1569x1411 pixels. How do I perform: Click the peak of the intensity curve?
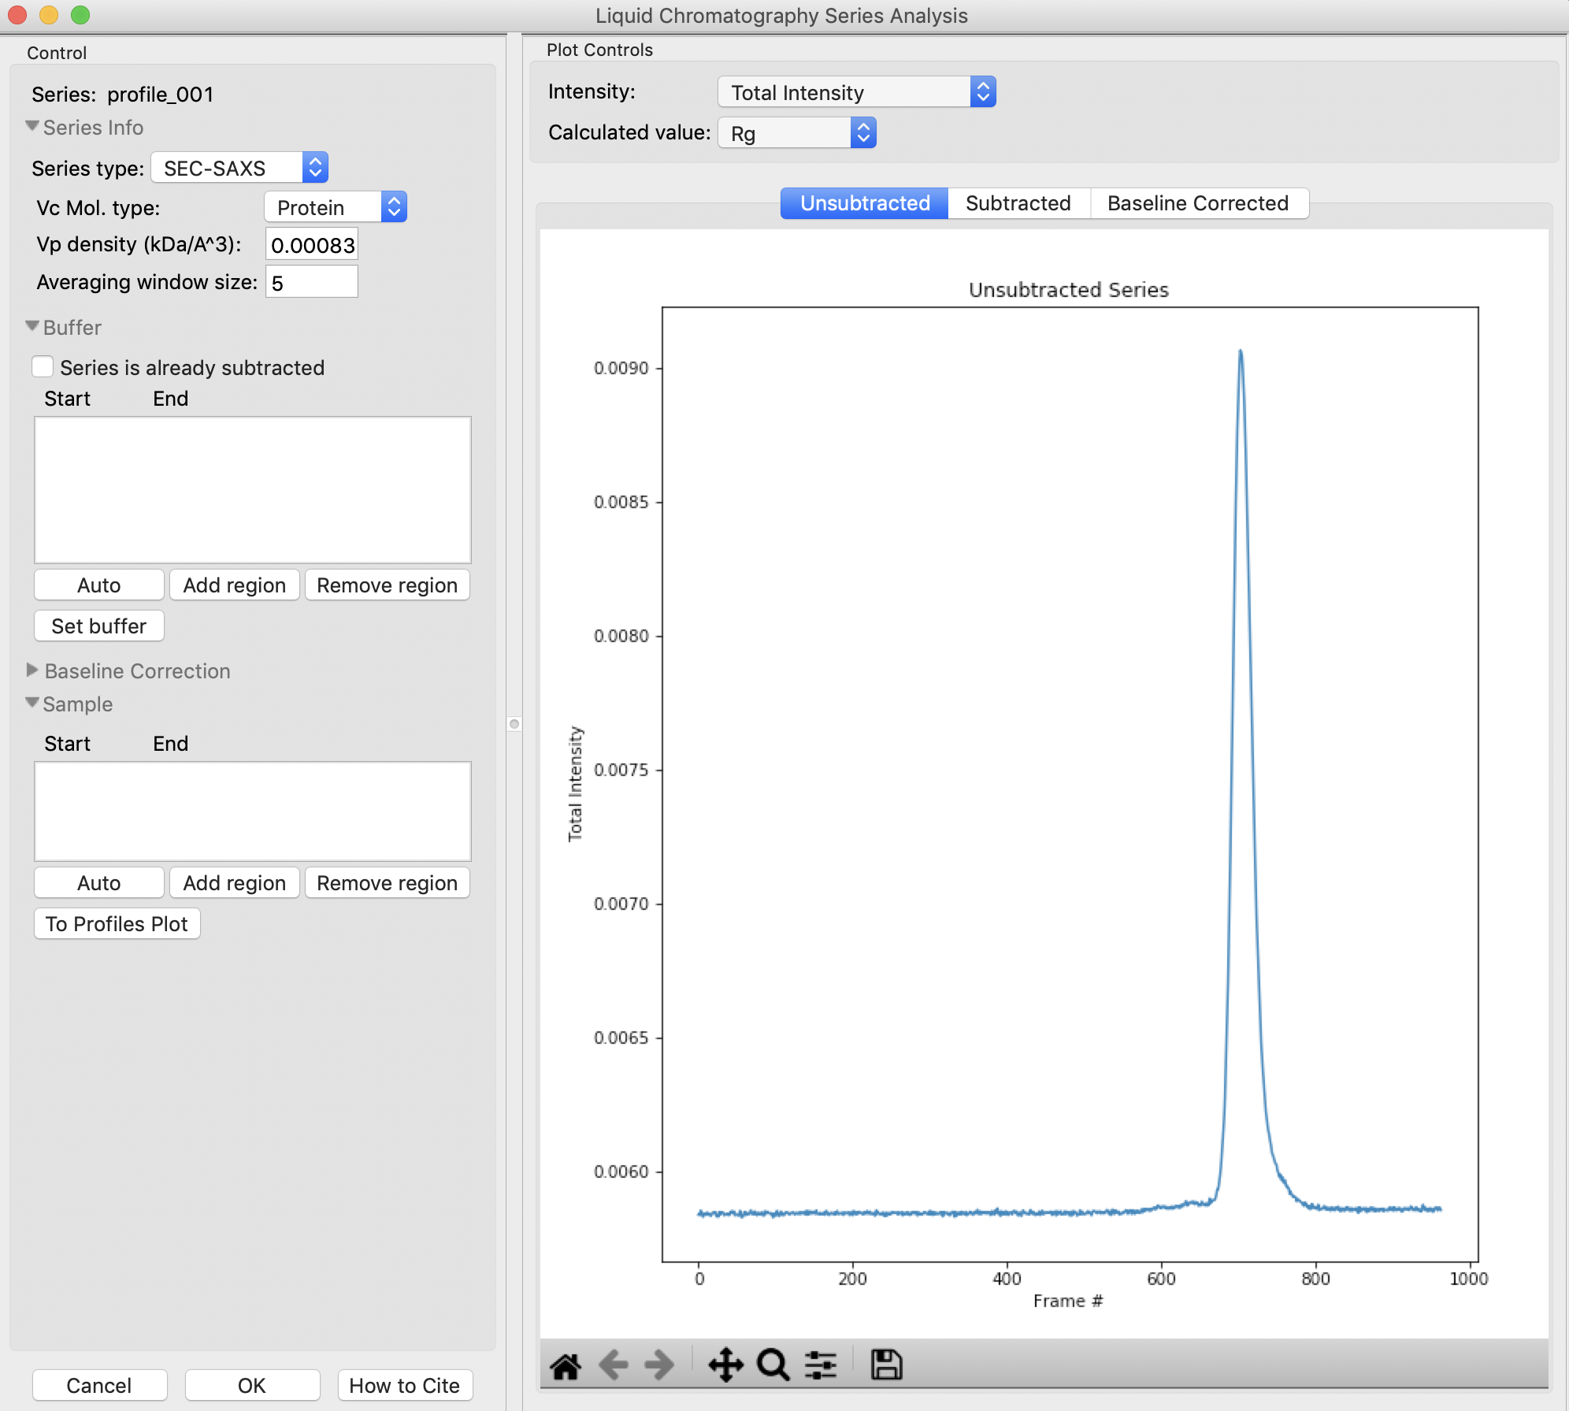pyautogui.click(x=1241, y=351)
